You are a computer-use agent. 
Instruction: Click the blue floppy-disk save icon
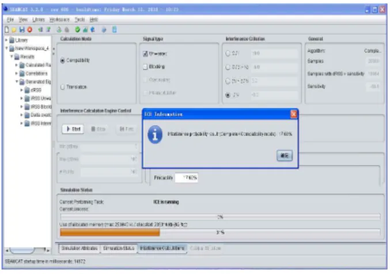[22, 29]
